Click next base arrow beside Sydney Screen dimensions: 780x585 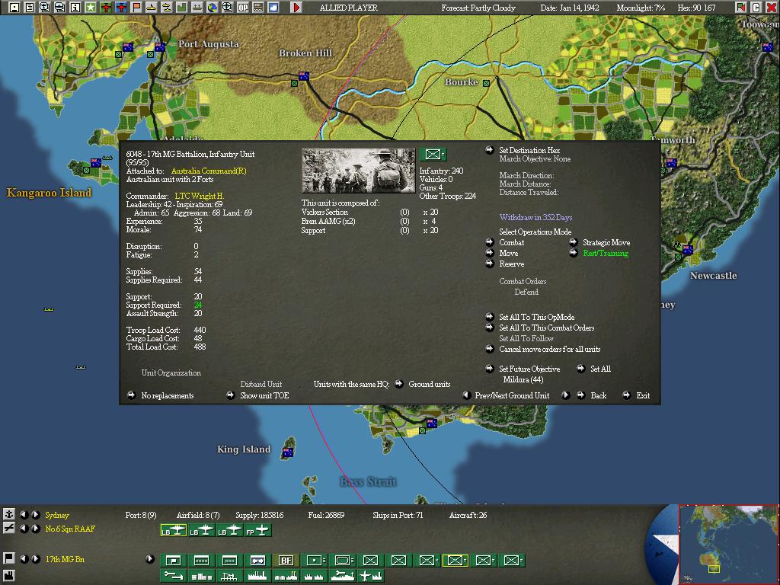[35, 514]
